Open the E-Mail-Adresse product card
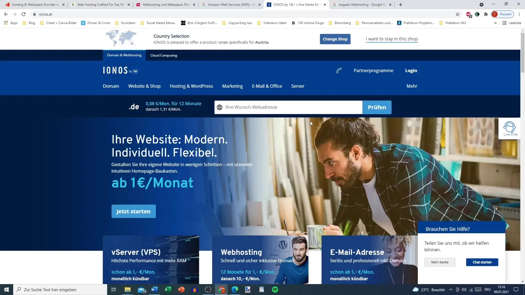 370,260
